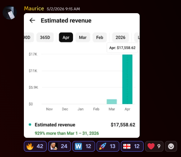181x157 pixels.
Task: Click the Nov x-axis label
Action: tap(50, 109)
